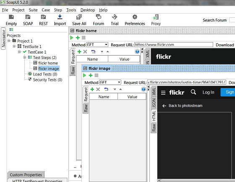Screen dimensions: 235x182
Task: Stop flickr home request with grey square
Action: tap(84, 37)
